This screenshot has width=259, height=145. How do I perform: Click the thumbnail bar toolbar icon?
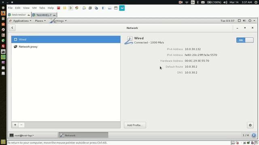click(x=110, y=8)
